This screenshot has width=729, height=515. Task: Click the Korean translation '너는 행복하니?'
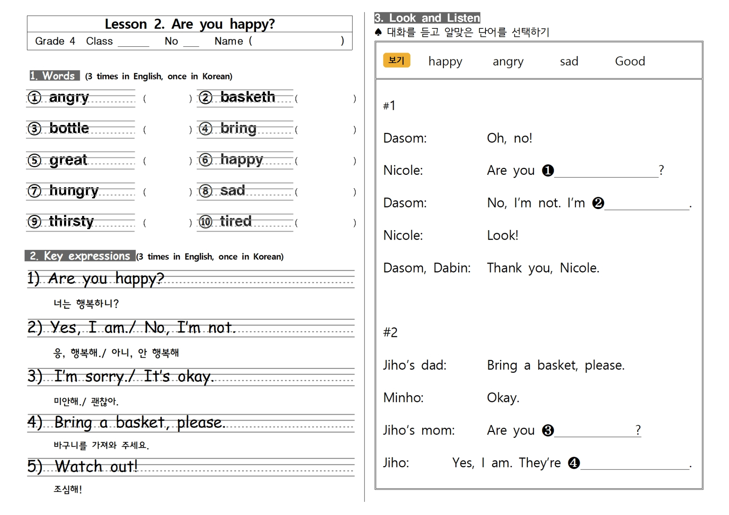pos(86,303)
